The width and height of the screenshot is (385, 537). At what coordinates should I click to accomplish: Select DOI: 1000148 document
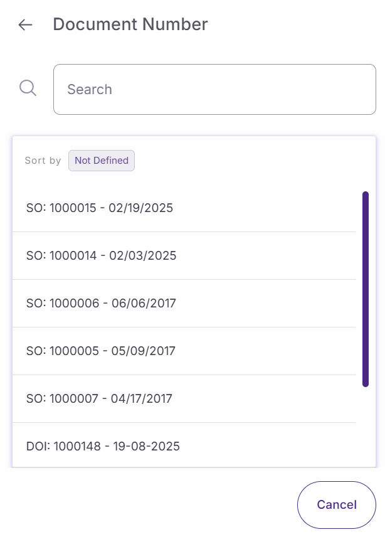pyautogui.click(x=103, y=446)
